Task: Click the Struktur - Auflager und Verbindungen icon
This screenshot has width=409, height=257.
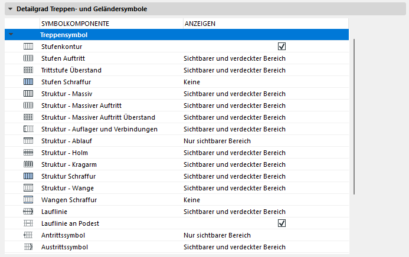Action: click(28, 129)
